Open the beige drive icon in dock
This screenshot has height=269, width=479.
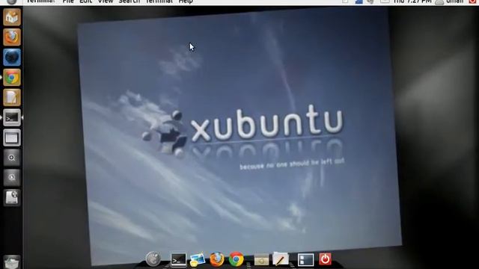point(261,259)
